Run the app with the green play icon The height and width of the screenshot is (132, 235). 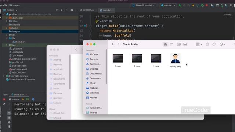click(x=180, y=5)
